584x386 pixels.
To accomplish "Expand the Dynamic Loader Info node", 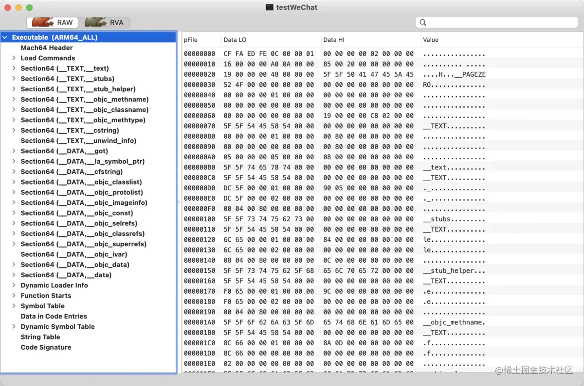I will point(14,285).
